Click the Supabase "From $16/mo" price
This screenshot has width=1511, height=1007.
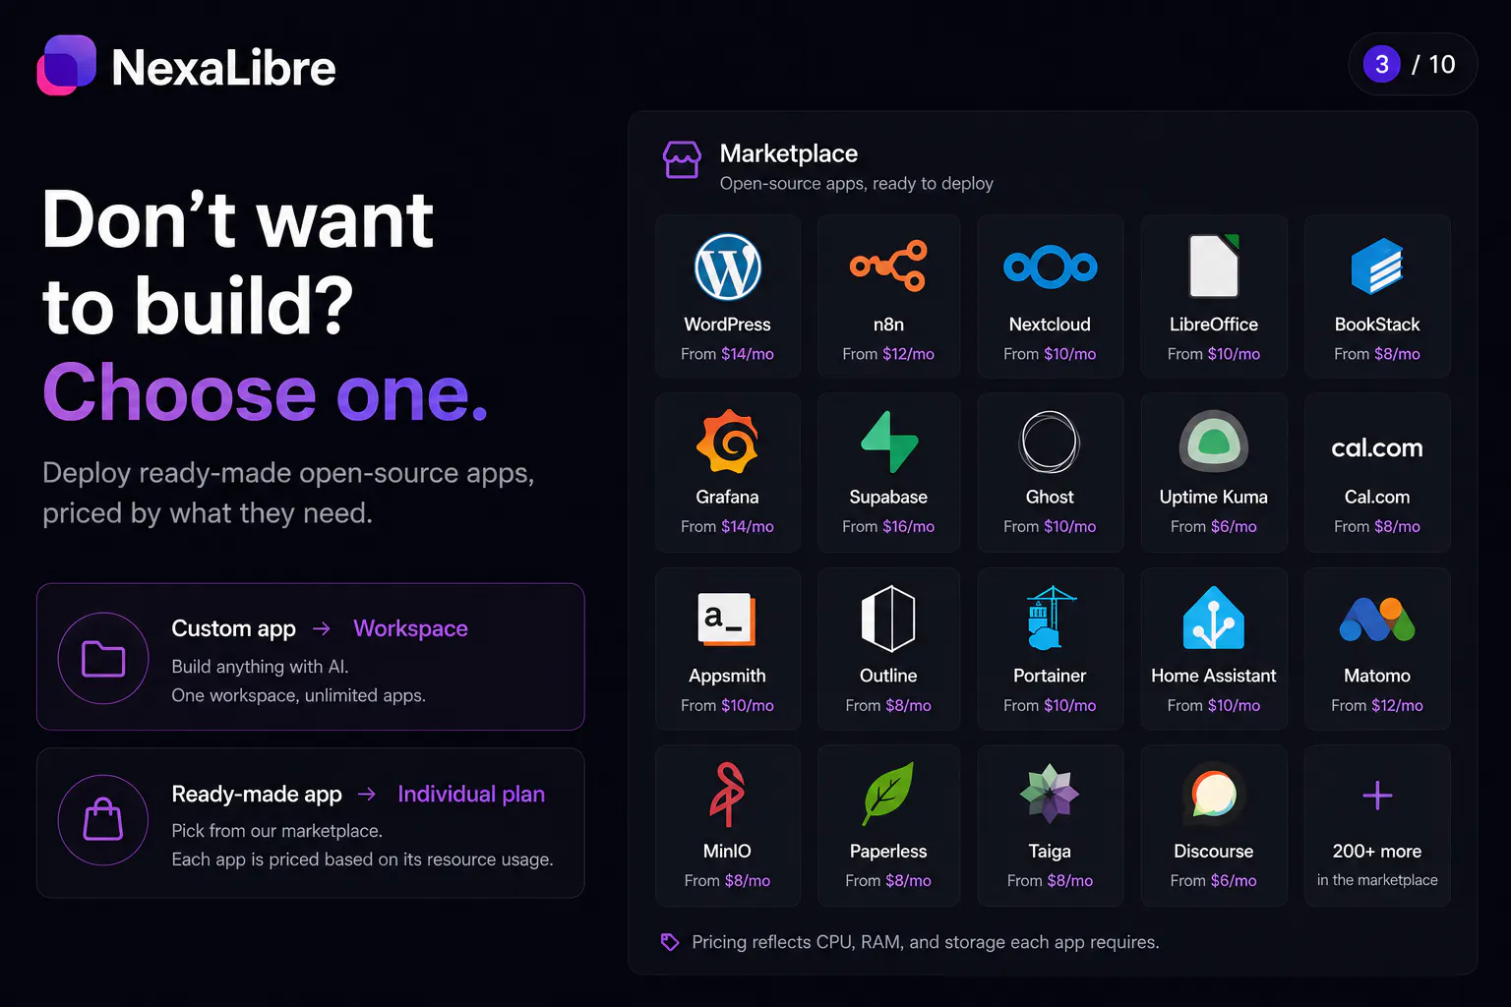(x=888, y=526)
